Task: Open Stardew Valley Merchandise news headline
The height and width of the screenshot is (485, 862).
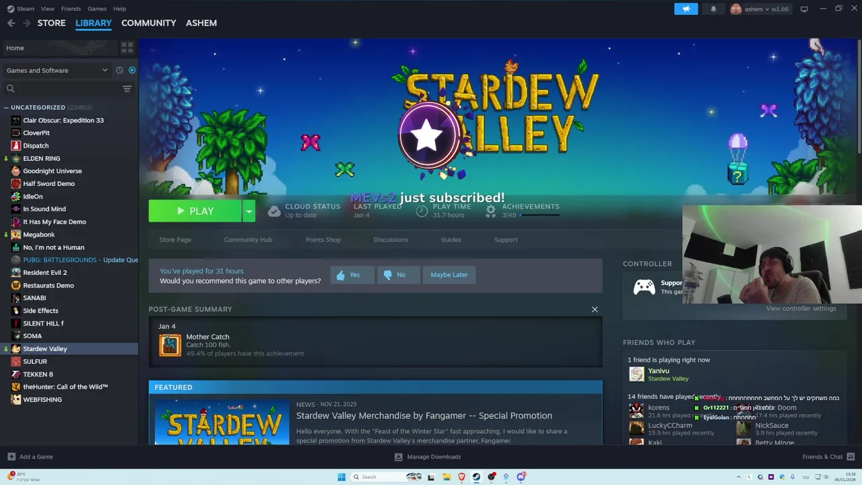Action: 424,416
